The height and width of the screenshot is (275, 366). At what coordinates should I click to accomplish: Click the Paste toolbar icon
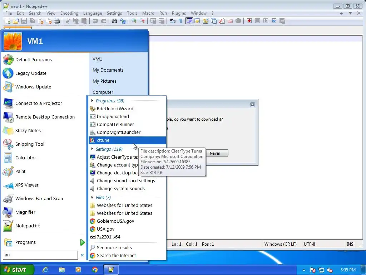coord(84,21)
